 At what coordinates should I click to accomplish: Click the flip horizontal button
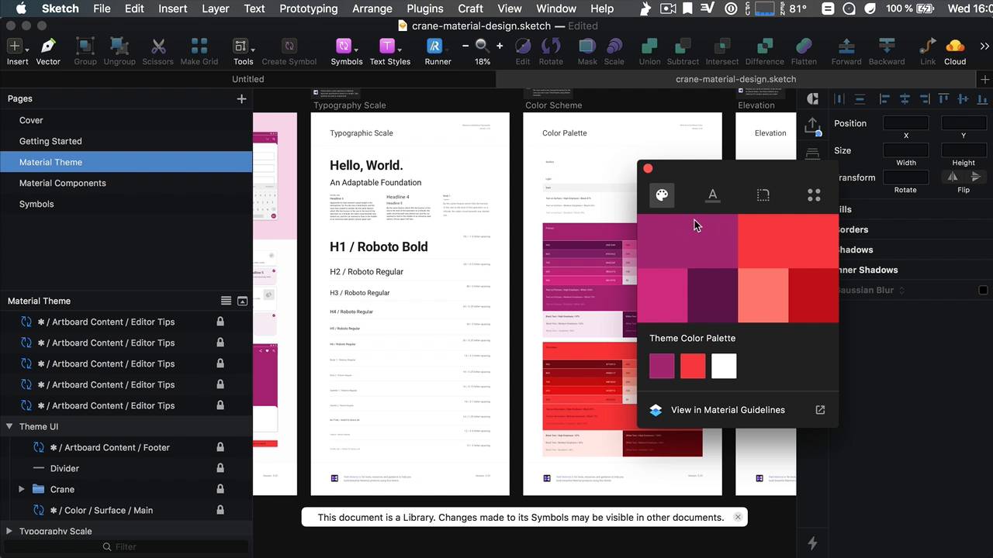click(952, 177)
